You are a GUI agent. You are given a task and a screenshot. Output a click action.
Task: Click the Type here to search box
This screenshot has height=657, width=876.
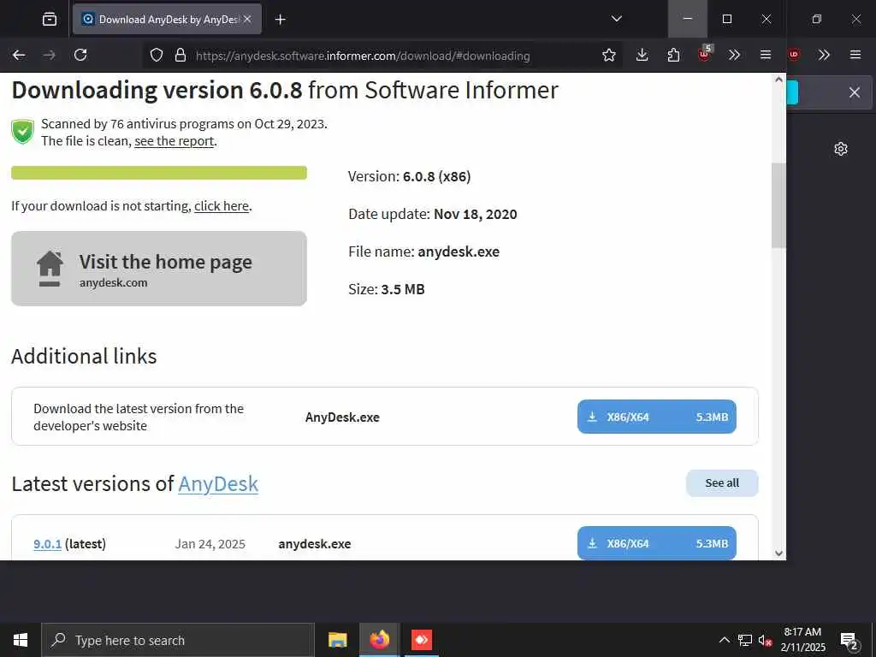pos(178,640)
